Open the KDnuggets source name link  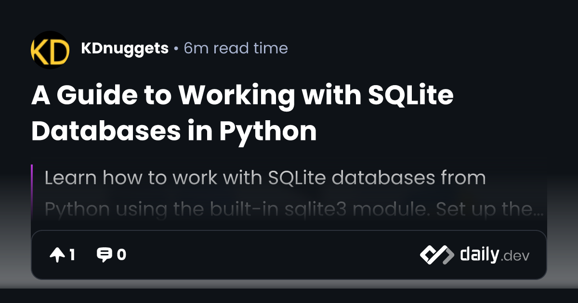125,49
